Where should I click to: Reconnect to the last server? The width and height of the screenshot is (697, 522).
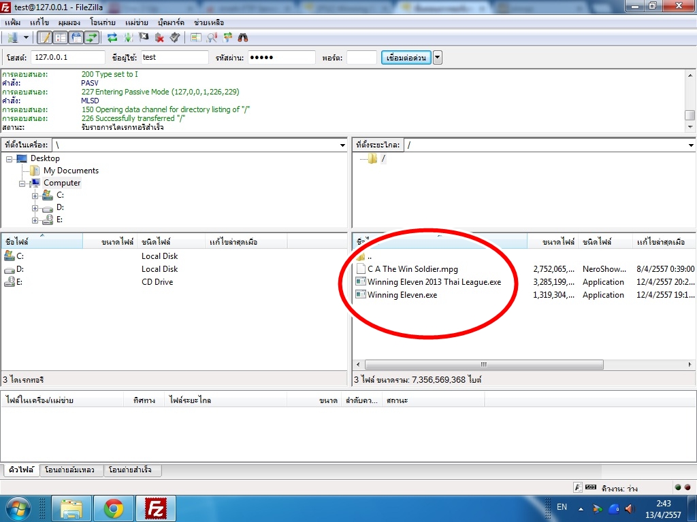pos(175,38)
